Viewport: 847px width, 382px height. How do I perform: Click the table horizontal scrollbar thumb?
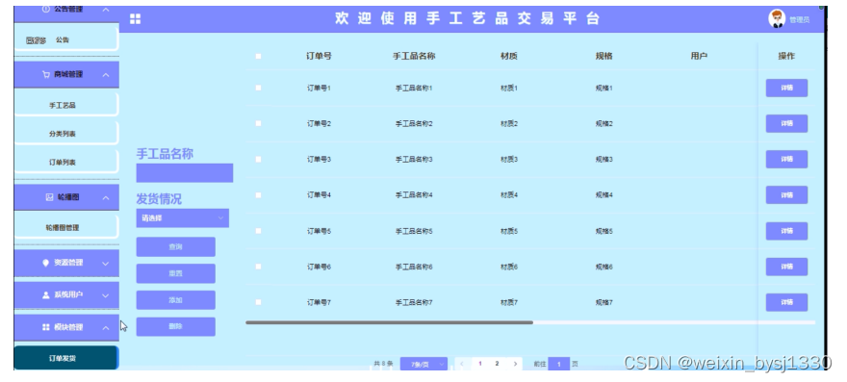point(390,322)
